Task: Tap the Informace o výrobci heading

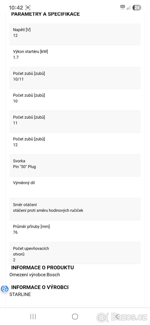Action: 40,287
